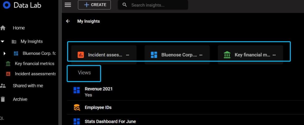Open the hamburger menu icon

68,5
